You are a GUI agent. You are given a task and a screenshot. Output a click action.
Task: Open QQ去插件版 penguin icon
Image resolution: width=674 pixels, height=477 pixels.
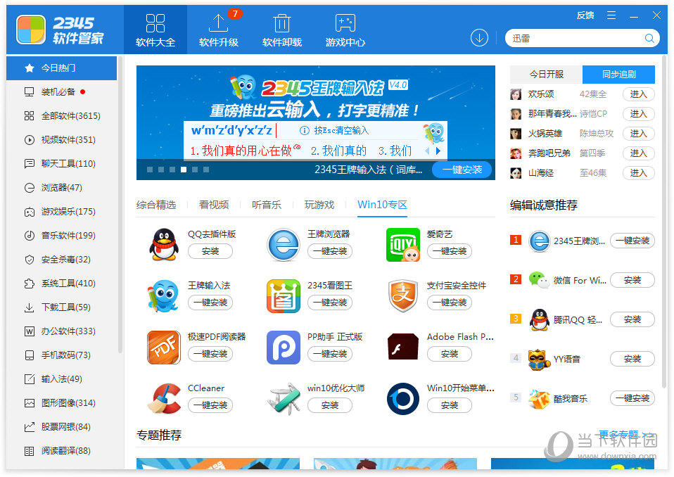tap(164, 245)
